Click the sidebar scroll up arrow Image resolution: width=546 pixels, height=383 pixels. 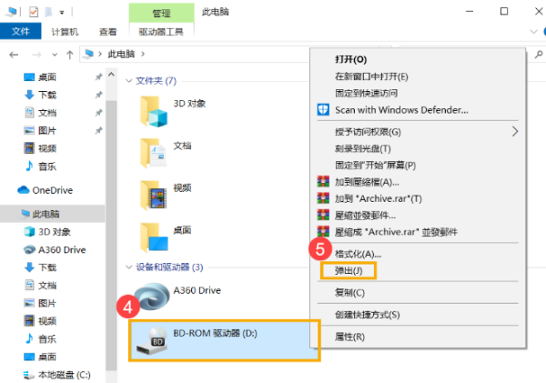111,75
